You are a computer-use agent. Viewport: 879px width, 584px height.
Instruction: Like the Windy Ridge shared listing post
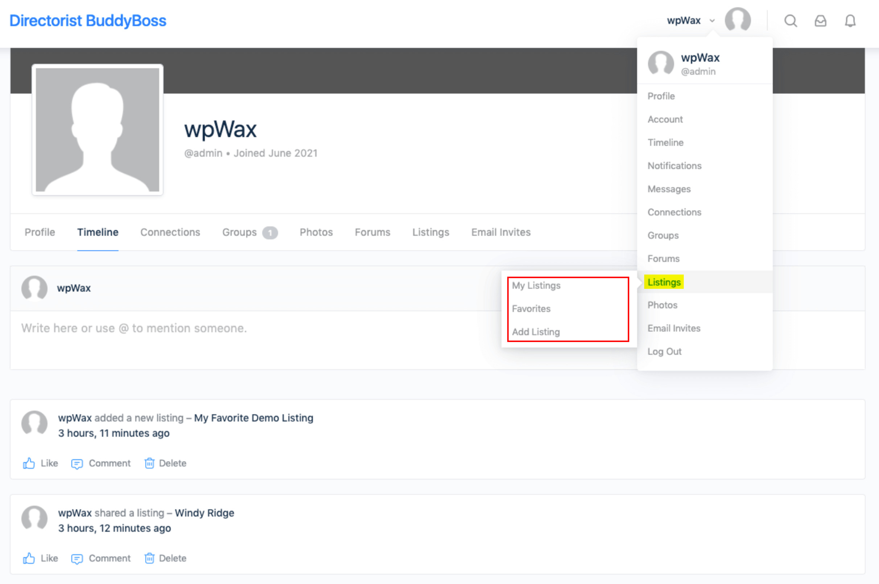40,558
